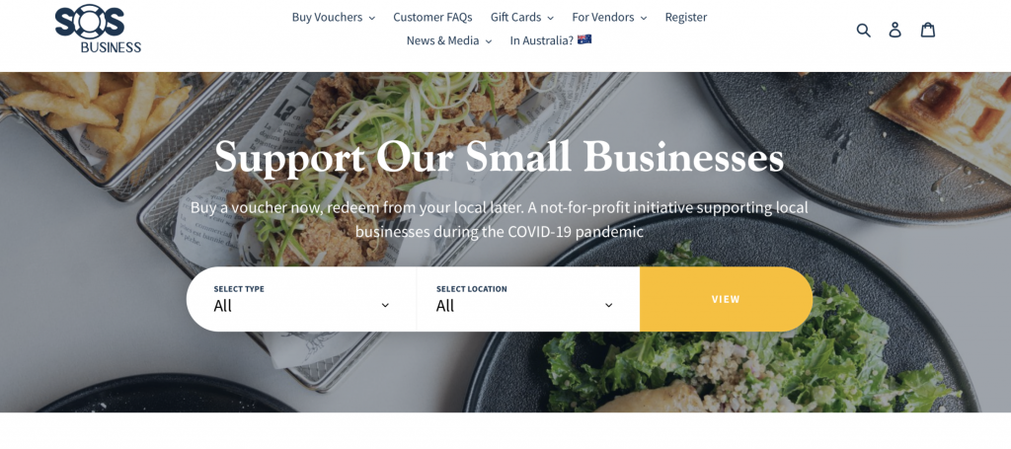The width and height of the screenshot is (1011, 449).
Task: Open the account login icon
Action: coord(894,30)
